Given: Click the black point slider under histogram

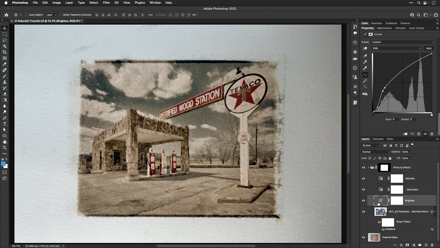Looking at the screenshot, I should (373, 114).
